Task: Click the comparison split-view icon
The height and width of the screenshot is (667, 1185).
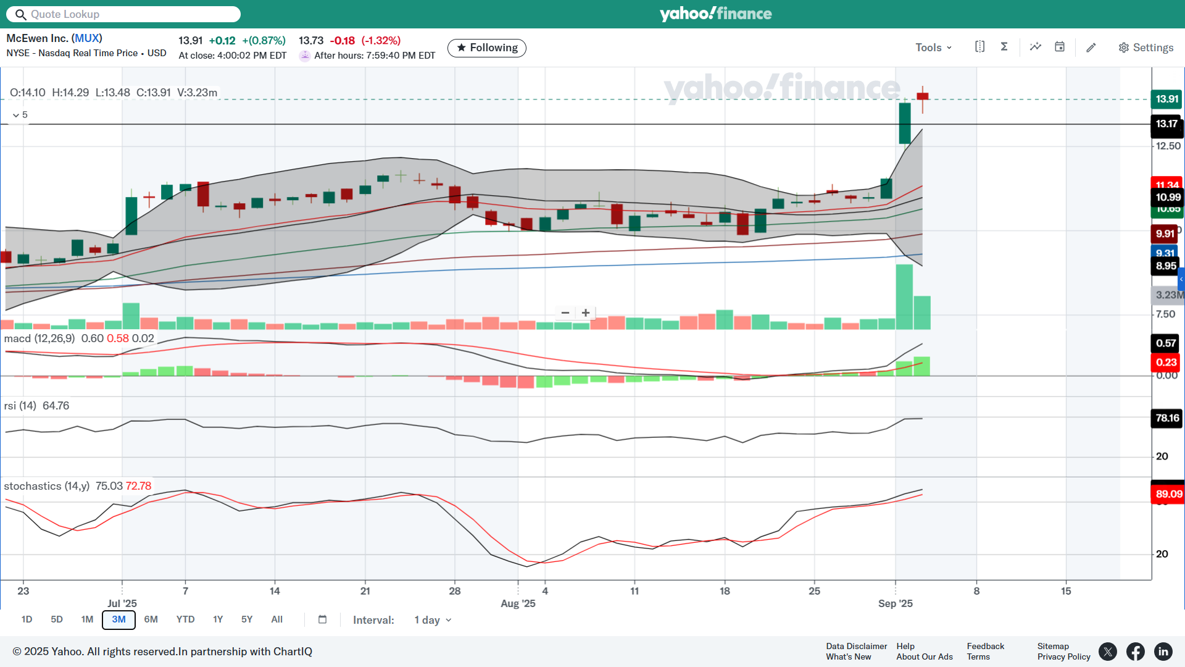Action: (x=979, y=47)
